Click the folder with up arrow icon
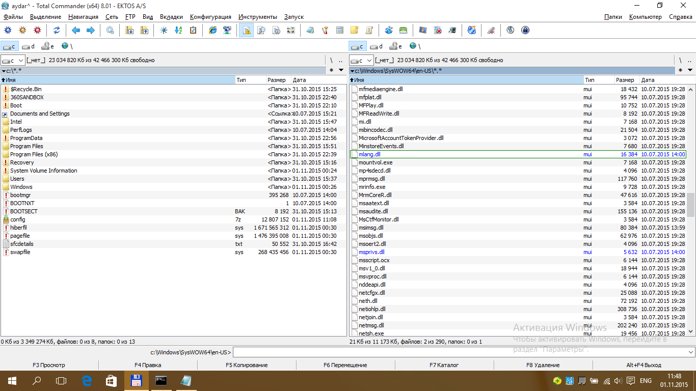 (144, 30)
